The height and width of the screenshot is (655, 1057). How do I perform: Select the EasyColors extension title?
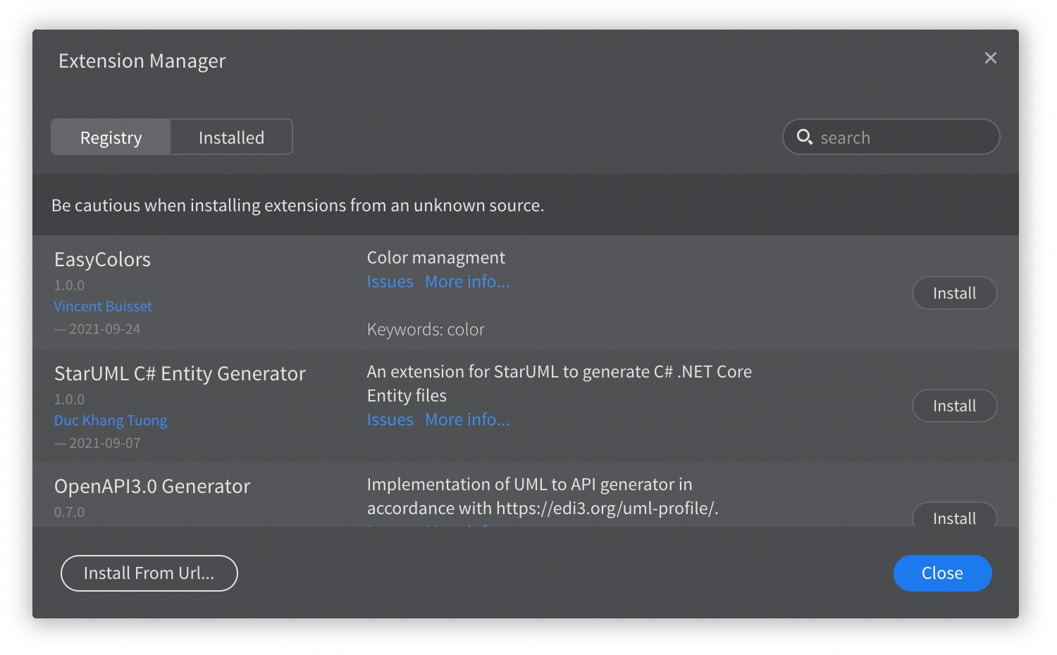point(102,260)
